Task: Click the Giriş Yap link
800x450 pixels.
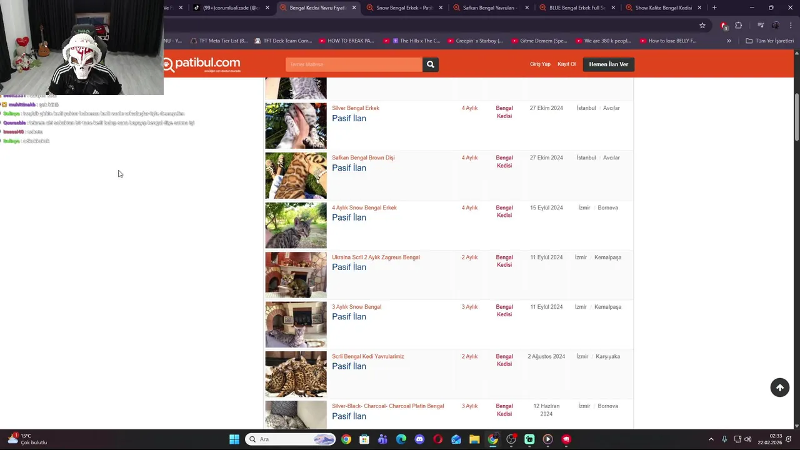Action: tap(540, 64)
